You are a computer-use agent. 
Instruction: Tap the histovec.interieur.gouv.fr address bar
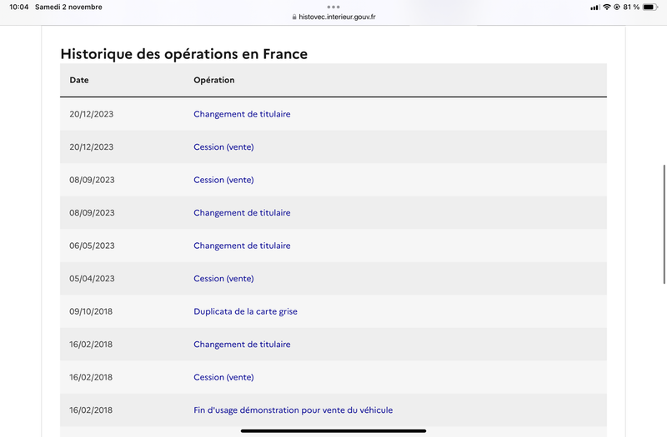333,17
